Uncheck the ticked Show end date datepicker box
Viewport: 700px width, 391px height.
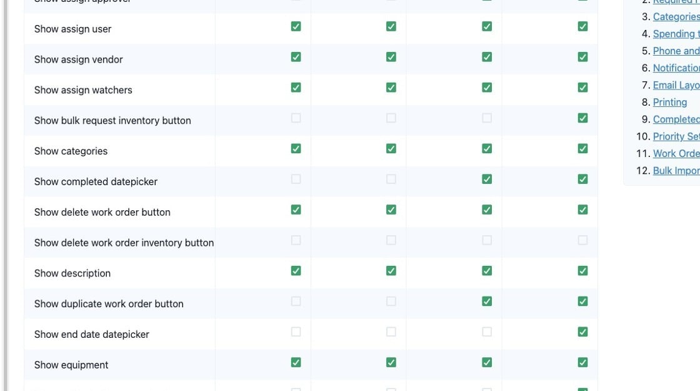(x=582, y=332)
